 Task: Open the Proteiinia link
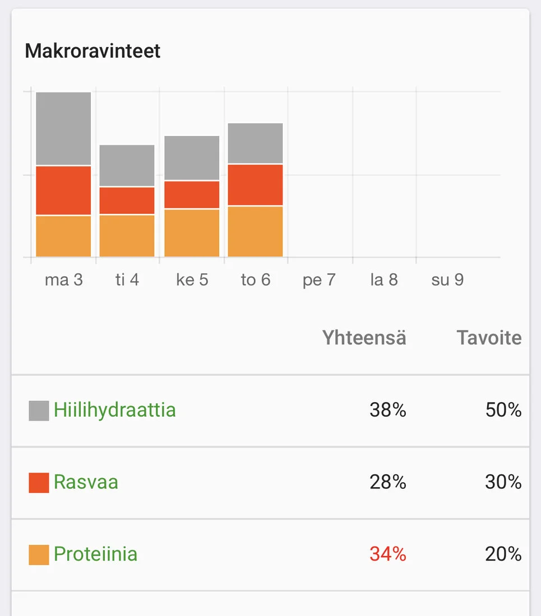point(96,554)
